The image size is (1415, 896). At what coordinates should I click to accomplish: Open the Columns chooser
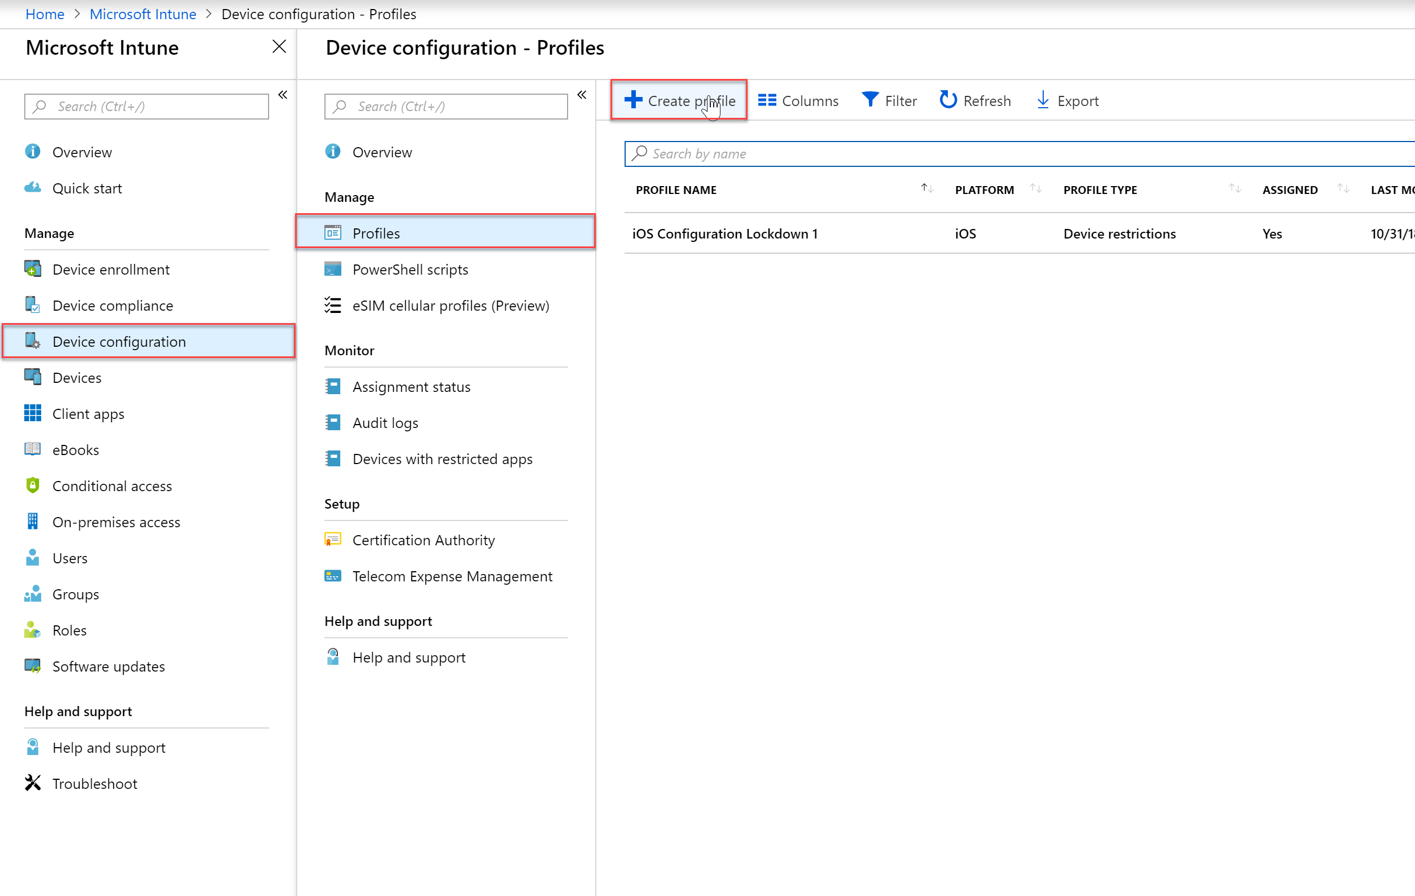pos(798,100)
